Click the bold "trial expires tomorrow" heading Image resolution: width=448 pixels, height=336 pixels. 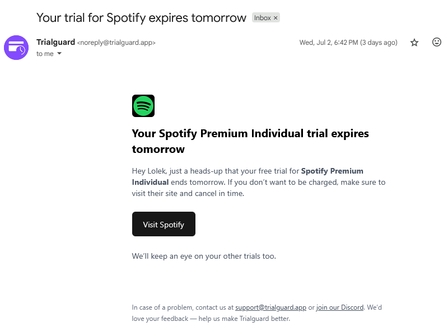coord(250,141)
